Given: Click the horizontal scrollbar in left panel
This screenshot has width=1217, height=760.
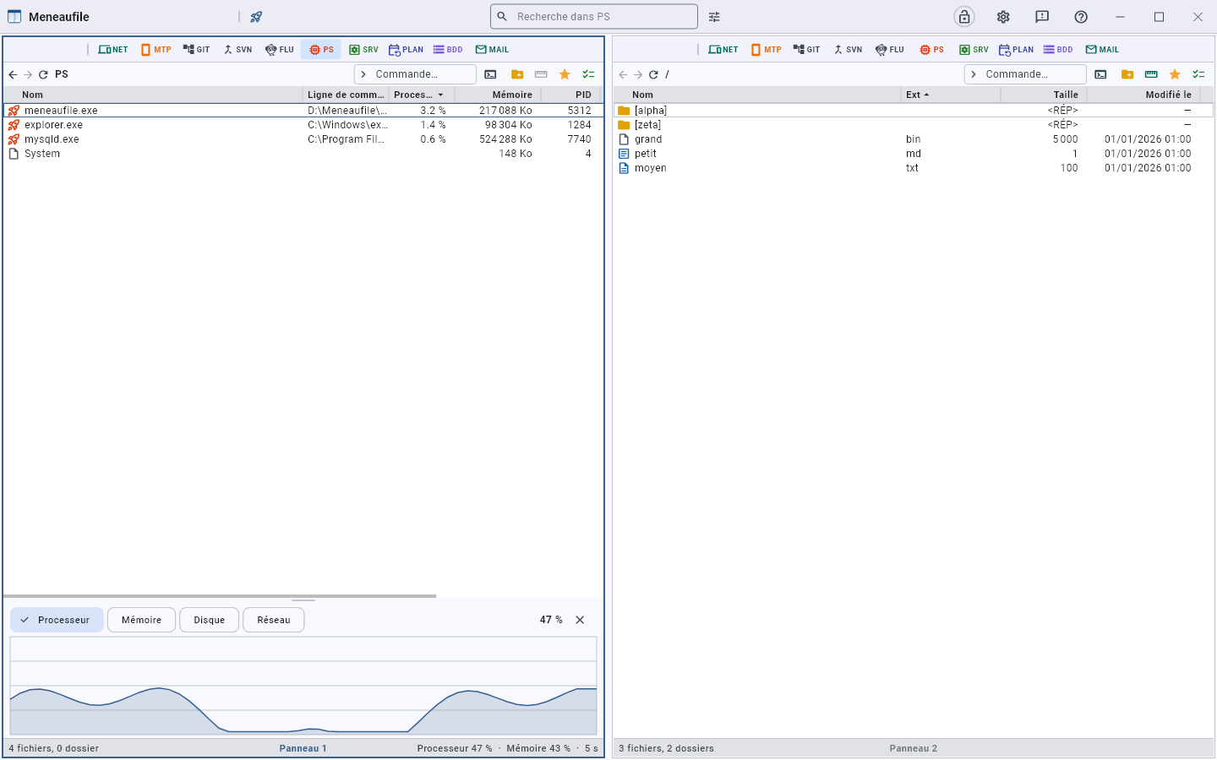Looking at the screenshot, I should pos(220,596).
